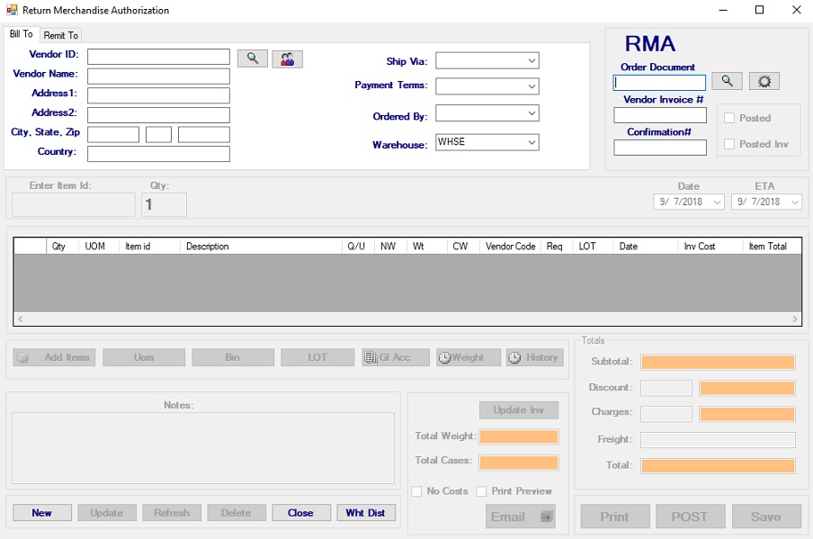813x539 pixels.
Task: Search order document with magnifier icon
Action: [x=727, y=81]
